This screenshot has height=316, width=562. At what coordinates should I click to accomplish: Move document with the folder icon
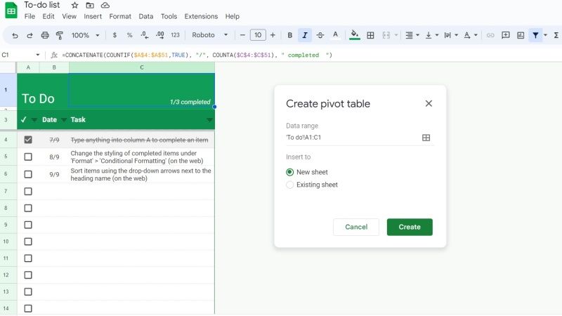click(90, 6)
